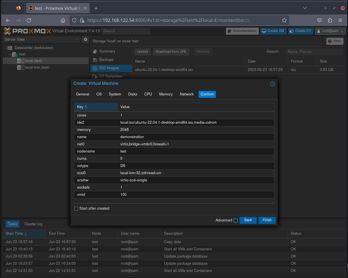Collapse the Datacenter (testcluster) tree node
This screenshot has width=348, height=278.
click(5, 48)
